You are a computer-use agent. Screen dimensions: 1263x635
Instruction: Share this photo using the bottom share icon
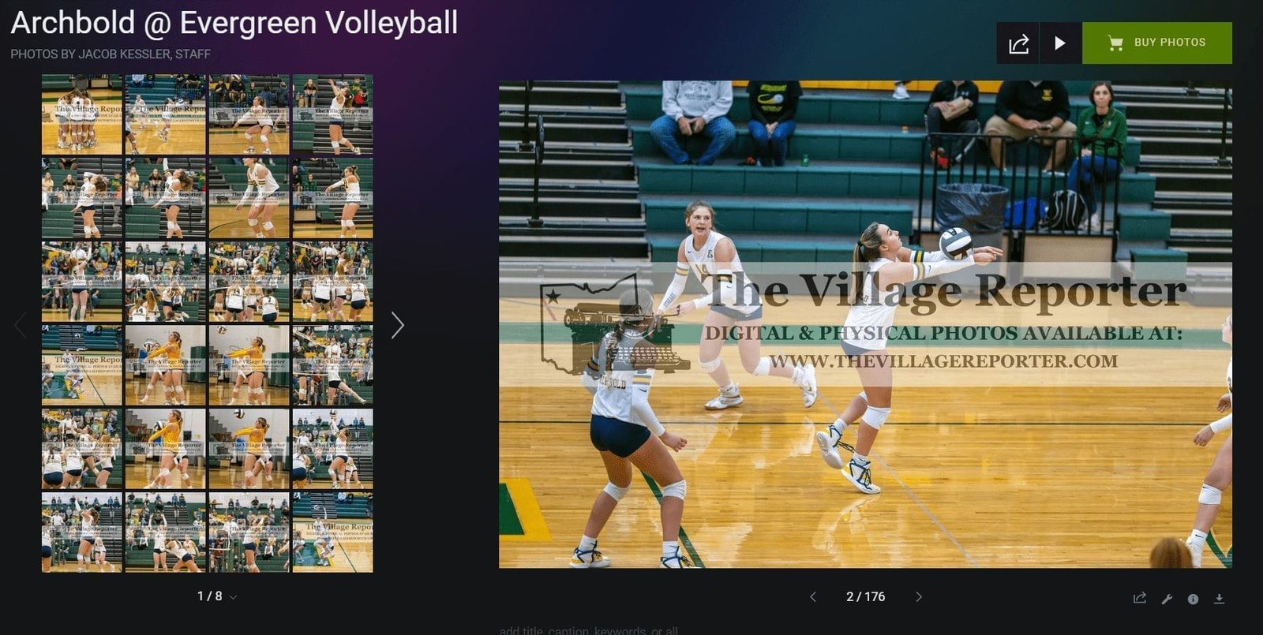click(x=1140, y=598)
